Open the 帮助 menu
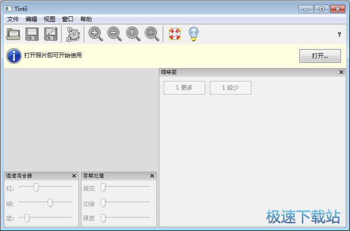This screenshot has width=350, height=231. click(x=86, y=19)
